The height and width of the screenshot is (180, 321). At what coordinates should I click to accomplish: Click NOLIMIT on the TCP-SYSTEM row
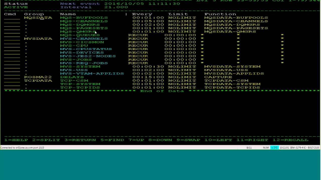click(x=182, y=84)
